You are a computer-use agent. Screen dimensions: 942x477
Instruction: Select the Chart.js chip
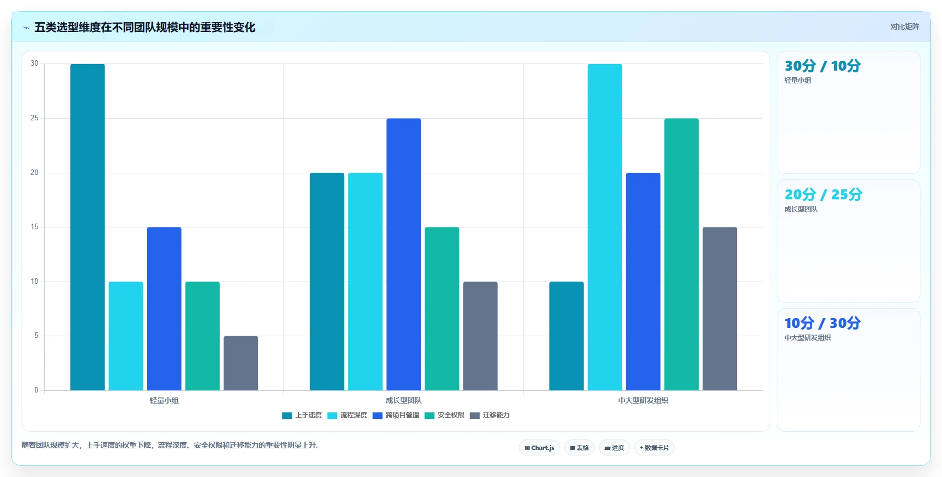[539, 448]
